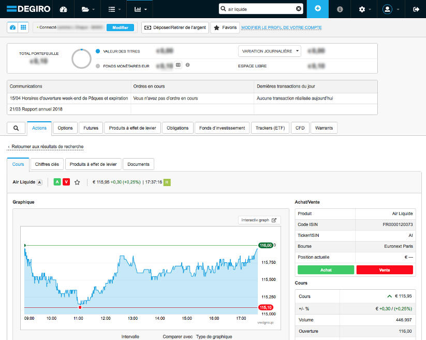Viewport: 426px width, 340px height.
Task: Open 21/03 Rapport annuel 2018
Action: [36, 109]
